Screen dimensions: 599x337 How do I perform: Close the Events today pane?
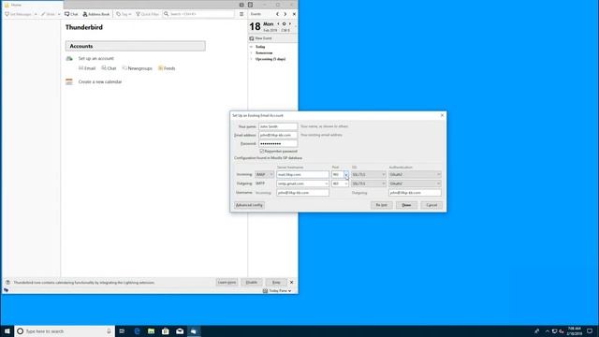294,14
